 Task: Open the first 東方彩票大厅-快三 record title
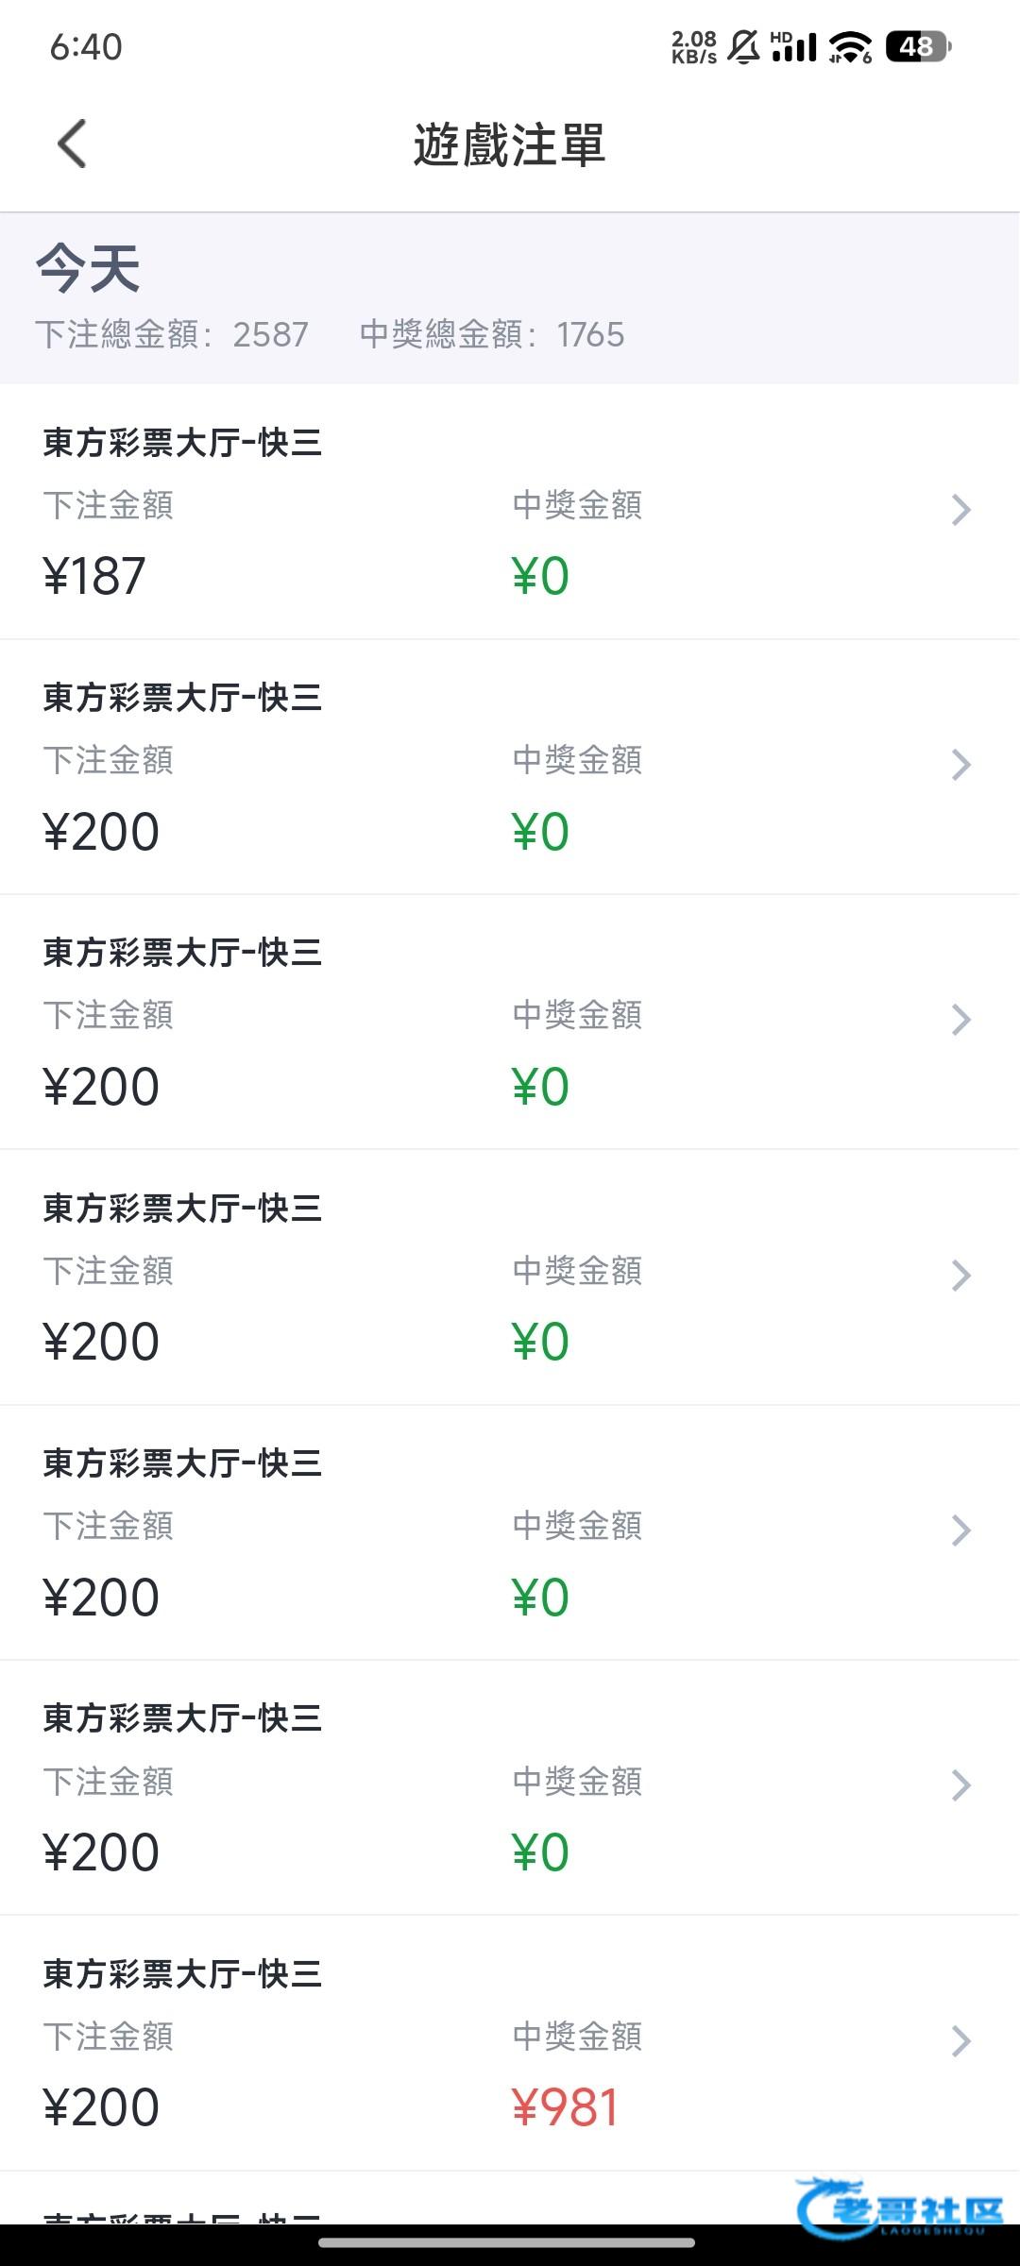(182, 443)
